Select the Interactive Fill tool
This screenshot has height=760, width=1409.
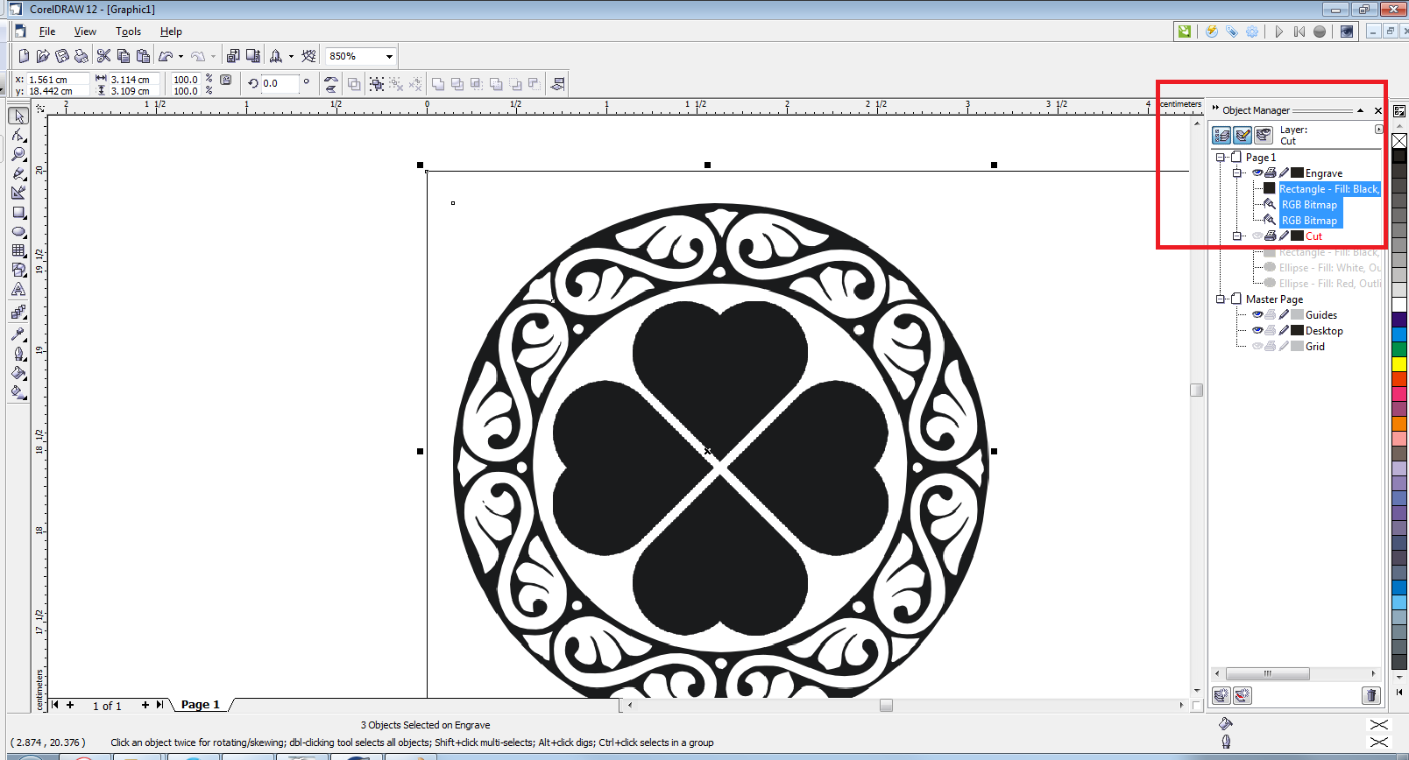pyautogui.click(x=18, y=392)
